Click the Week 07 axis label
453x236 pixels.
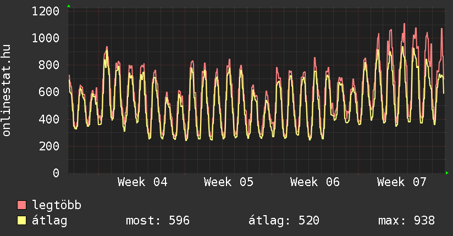coord(402,182)
